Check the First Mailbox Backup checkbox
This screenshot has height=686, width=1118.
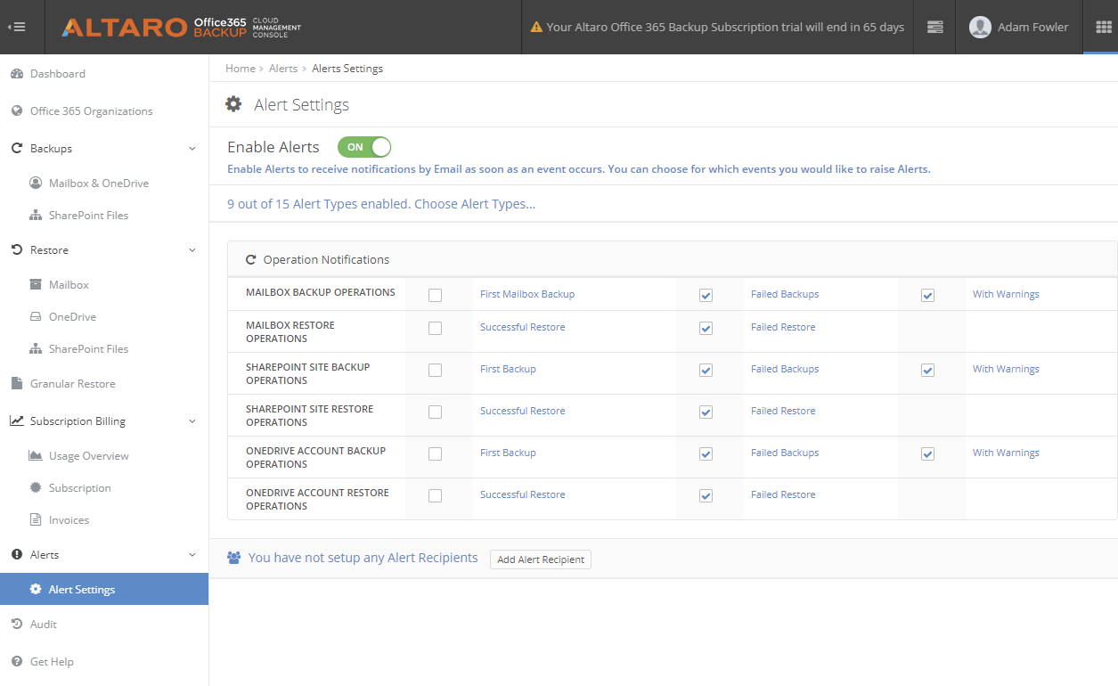(x=435, y=295)
